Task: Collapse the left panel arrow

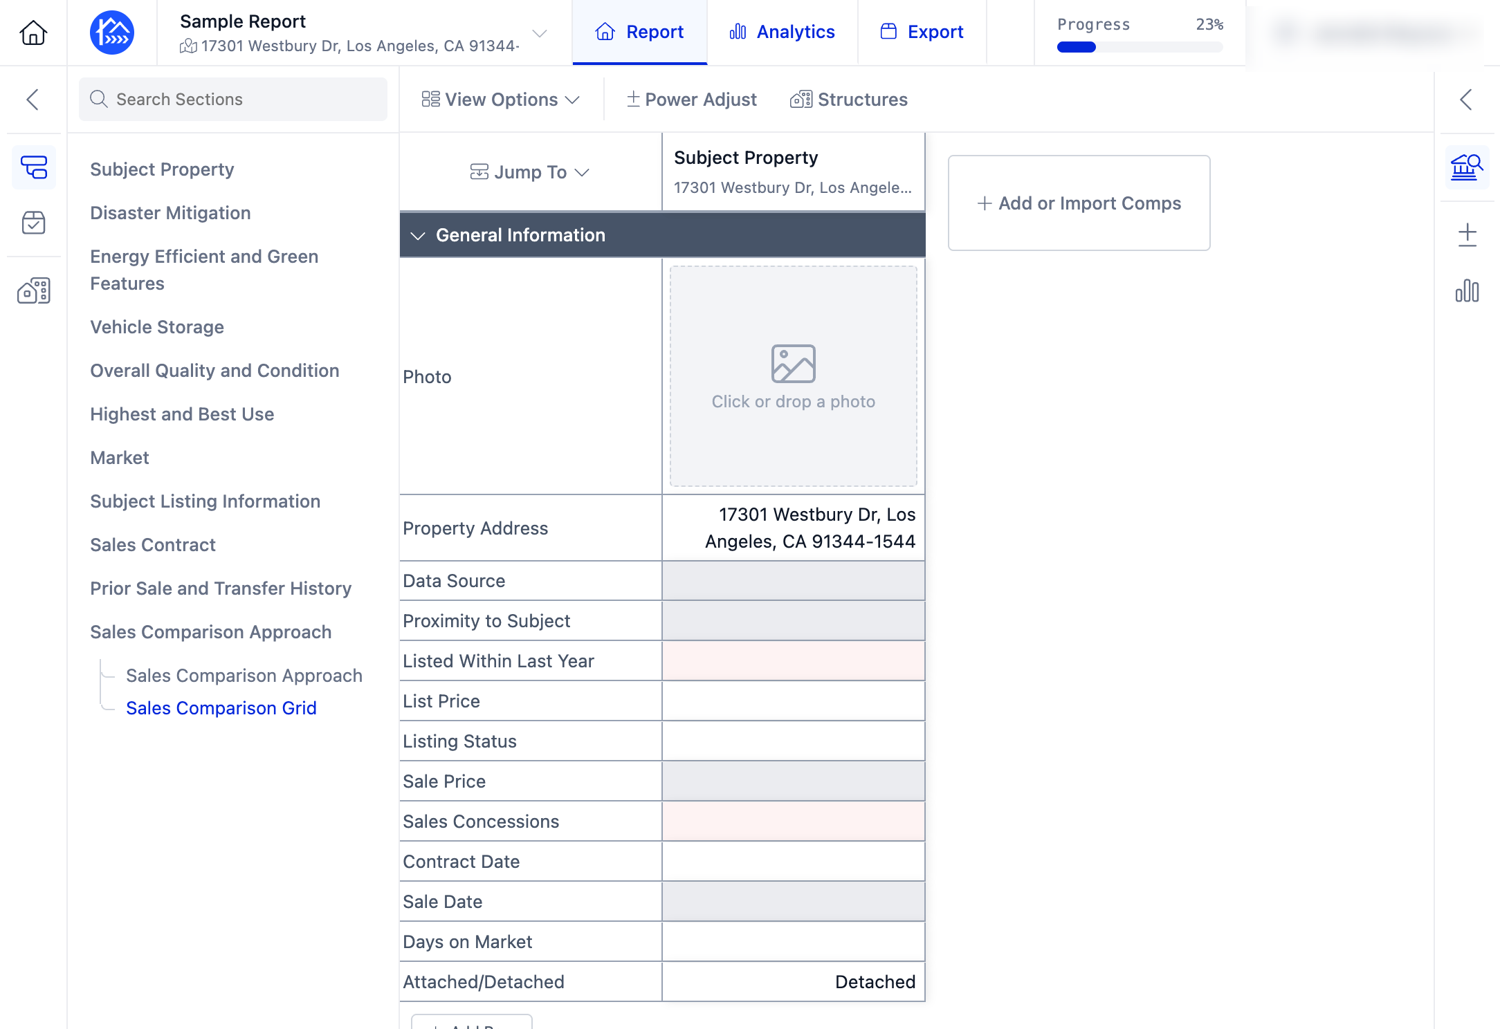Action: click(33, 100)
